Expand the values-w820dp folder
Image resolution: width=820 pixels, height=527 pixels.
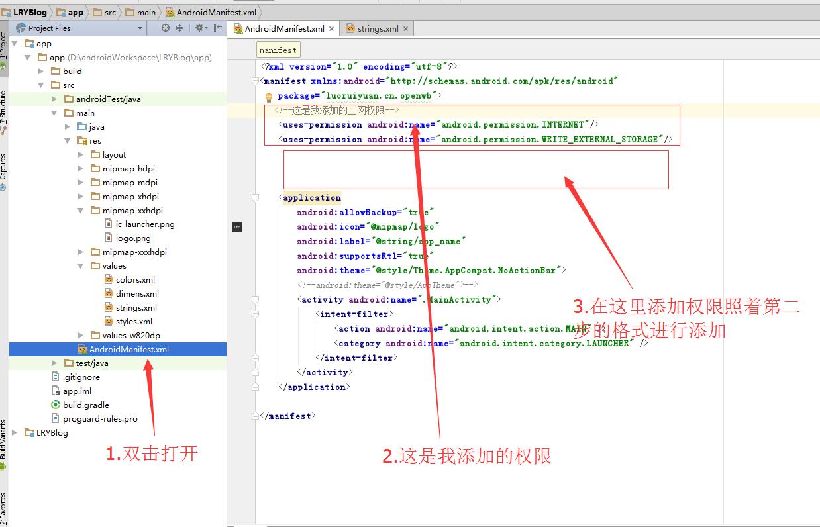(x=81, y=336)
